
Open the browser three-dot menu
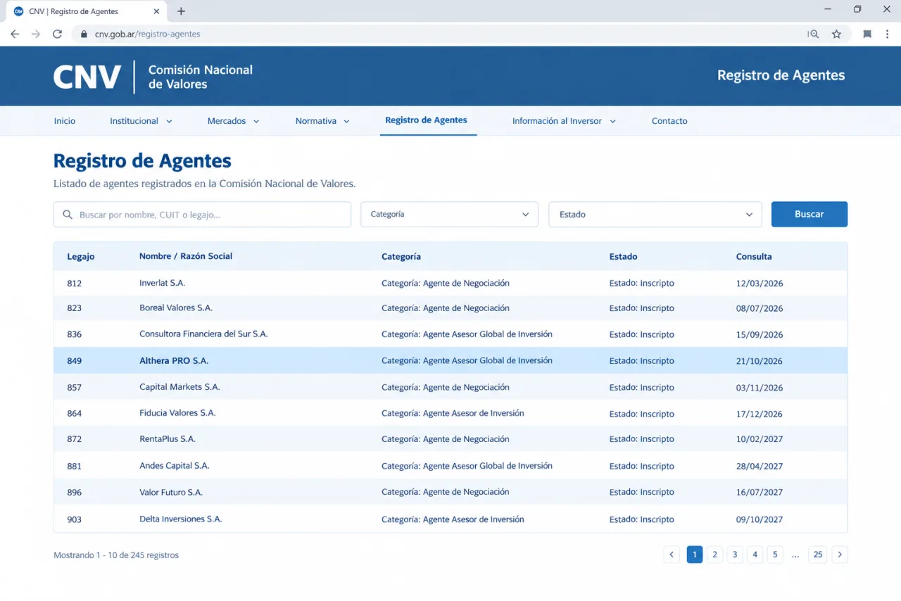(887, 34)
